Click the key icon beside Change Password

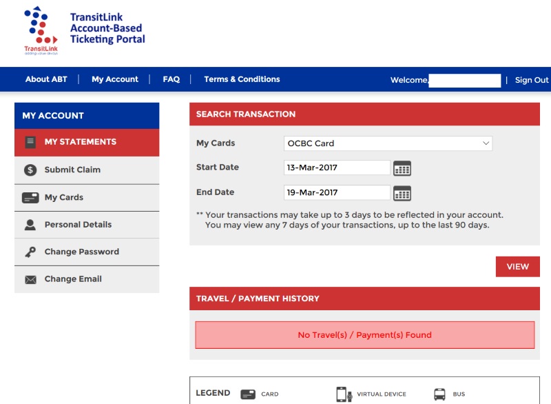[x=30, y=252]
